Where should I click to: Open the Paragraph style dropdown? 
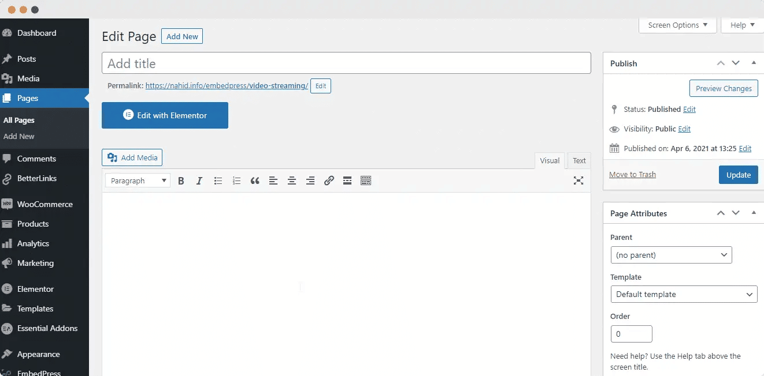138,181
